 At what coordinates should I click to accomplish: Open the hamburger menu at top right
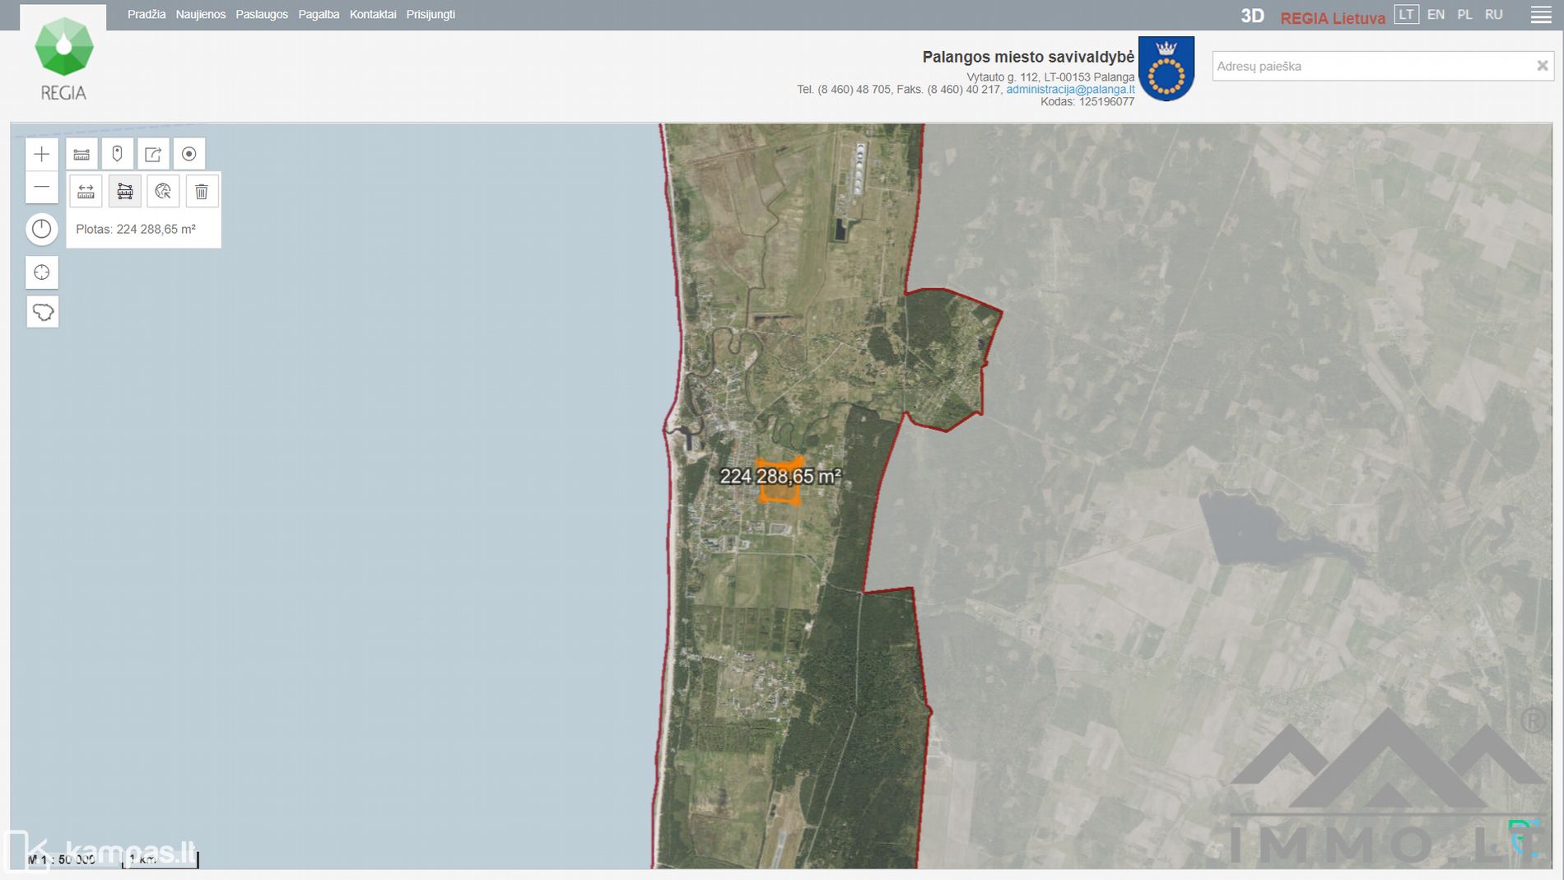pos(1541,15)
